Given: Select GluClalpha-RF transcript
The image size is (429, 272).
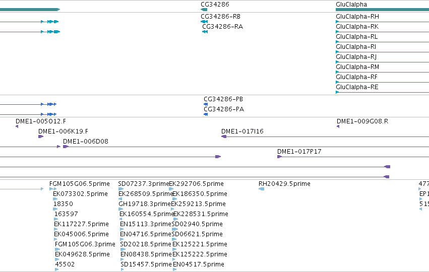Looking at the screenshot, I should pos(356,77).
